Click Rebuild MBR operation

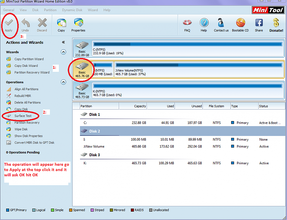(23, 96)
